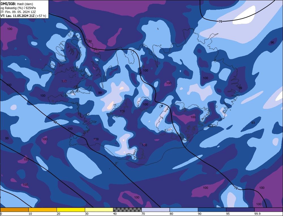Click the dark orange 0–10 legend swatch

(14, 209)
